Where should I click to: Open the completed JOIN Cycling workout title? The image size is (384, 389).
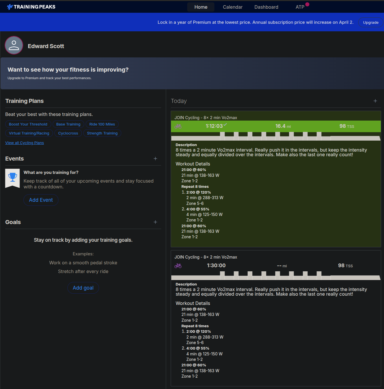[x=206, y=118]
